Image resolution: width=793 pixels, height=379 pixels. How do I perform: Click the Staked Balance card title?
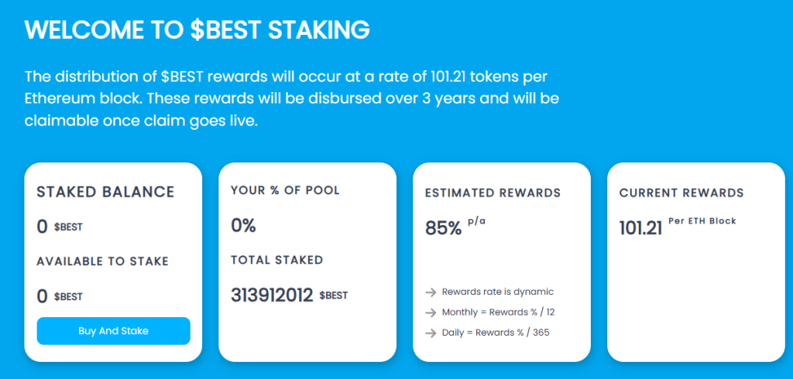pyautogui.click(x=105, y=192)
